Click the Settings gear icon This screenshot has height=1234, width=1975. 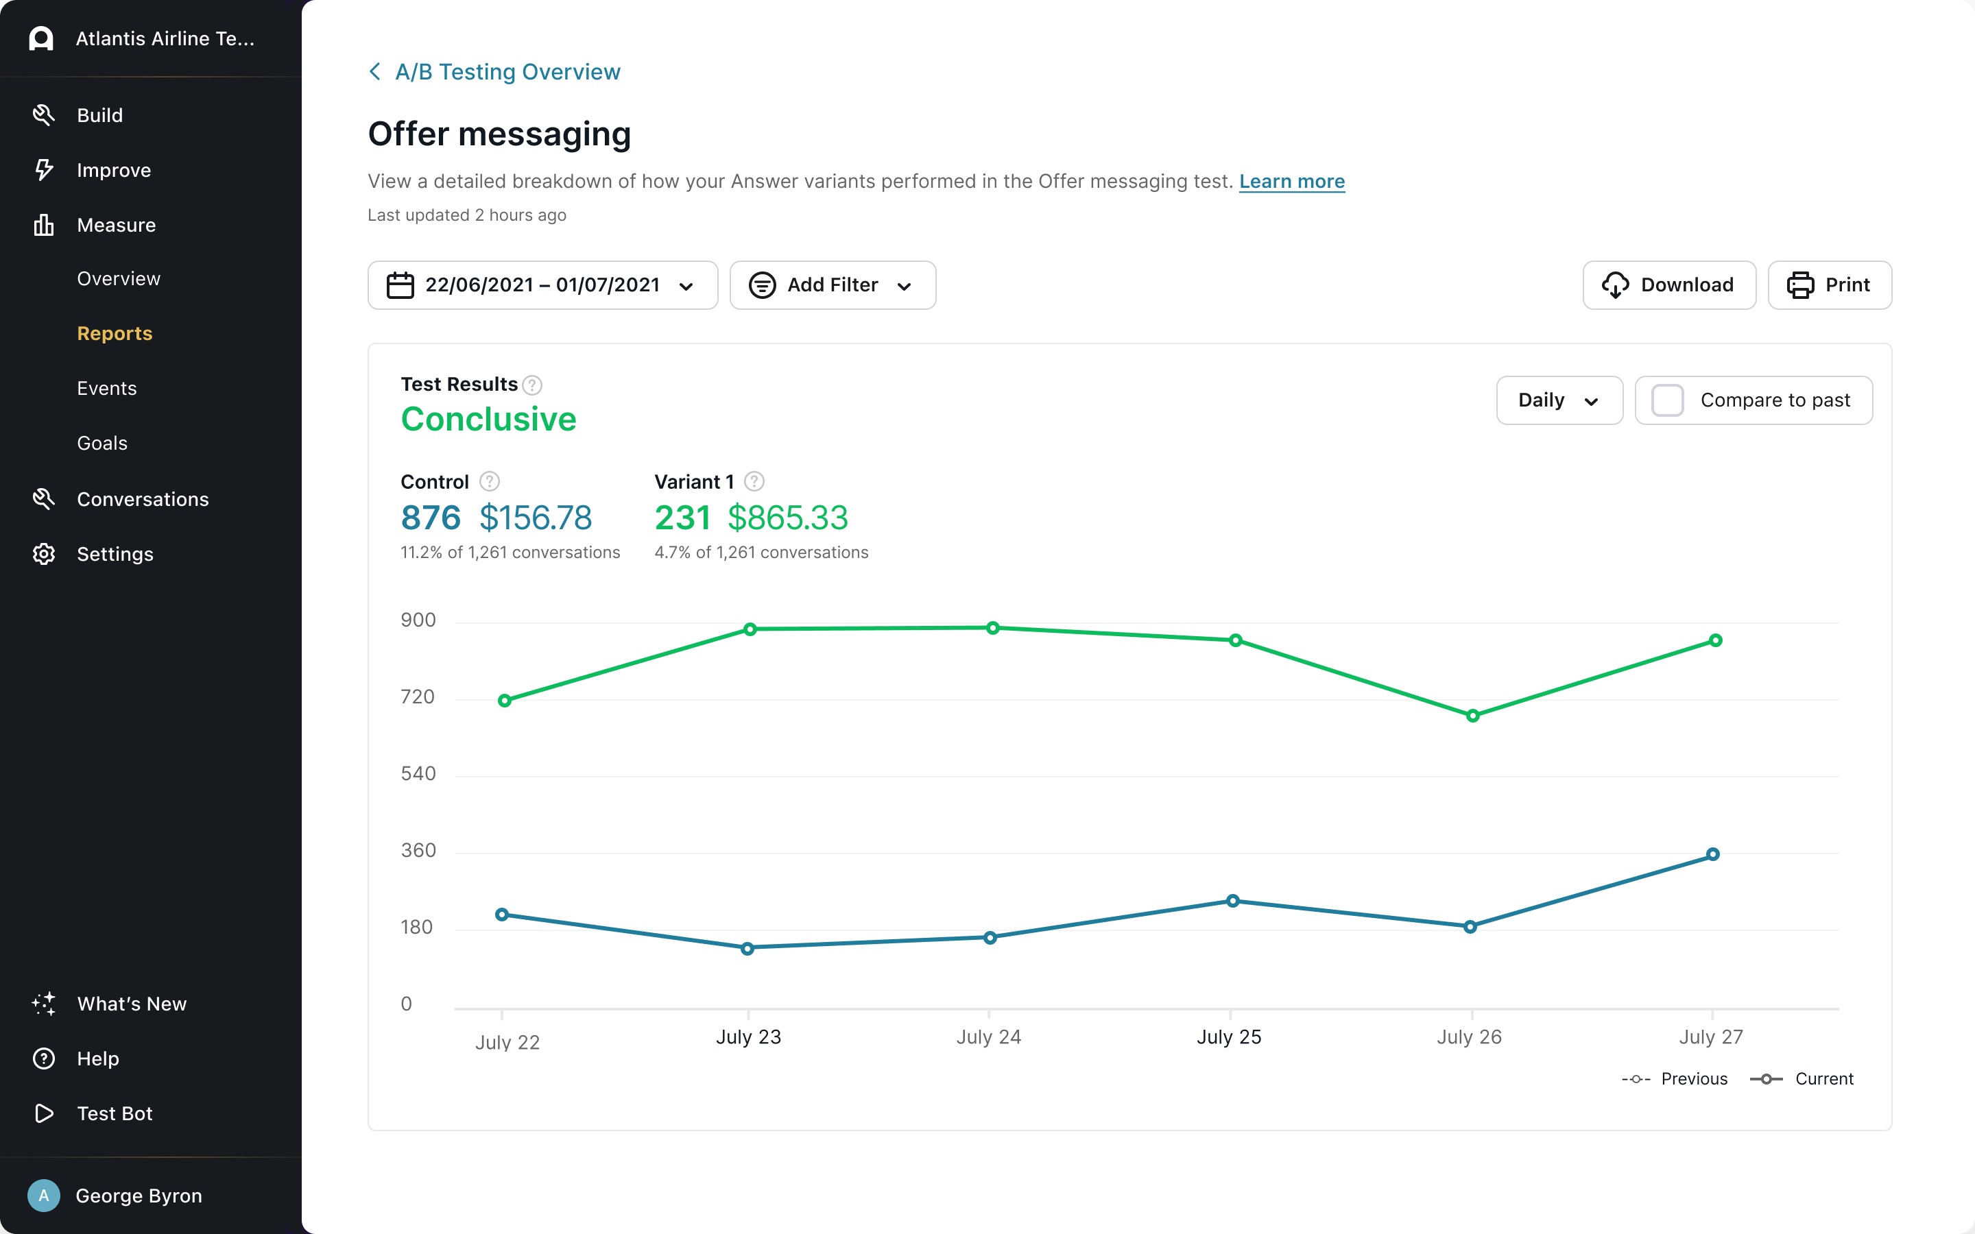tap(43, 554)
